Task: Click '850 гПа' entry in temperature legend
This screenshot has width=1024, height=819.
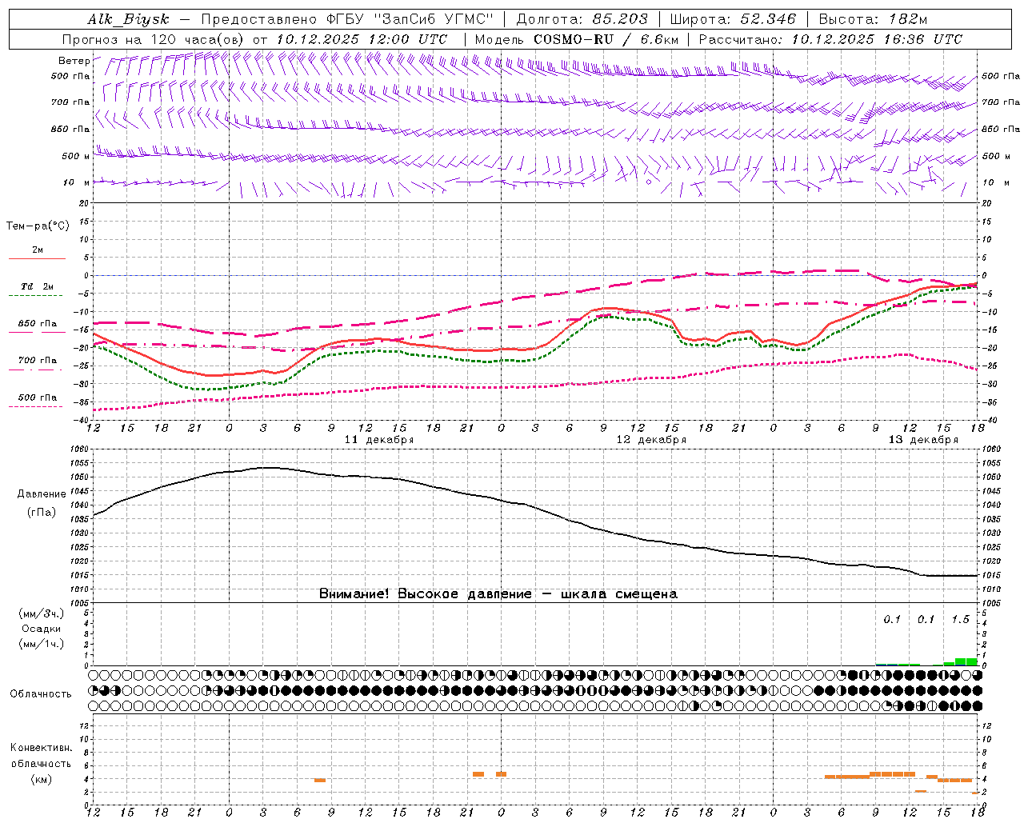Action: pos(38,324)
